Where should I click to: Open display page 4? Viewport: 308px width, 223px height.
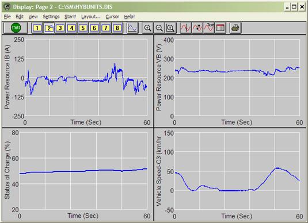[x=71, y=28]
